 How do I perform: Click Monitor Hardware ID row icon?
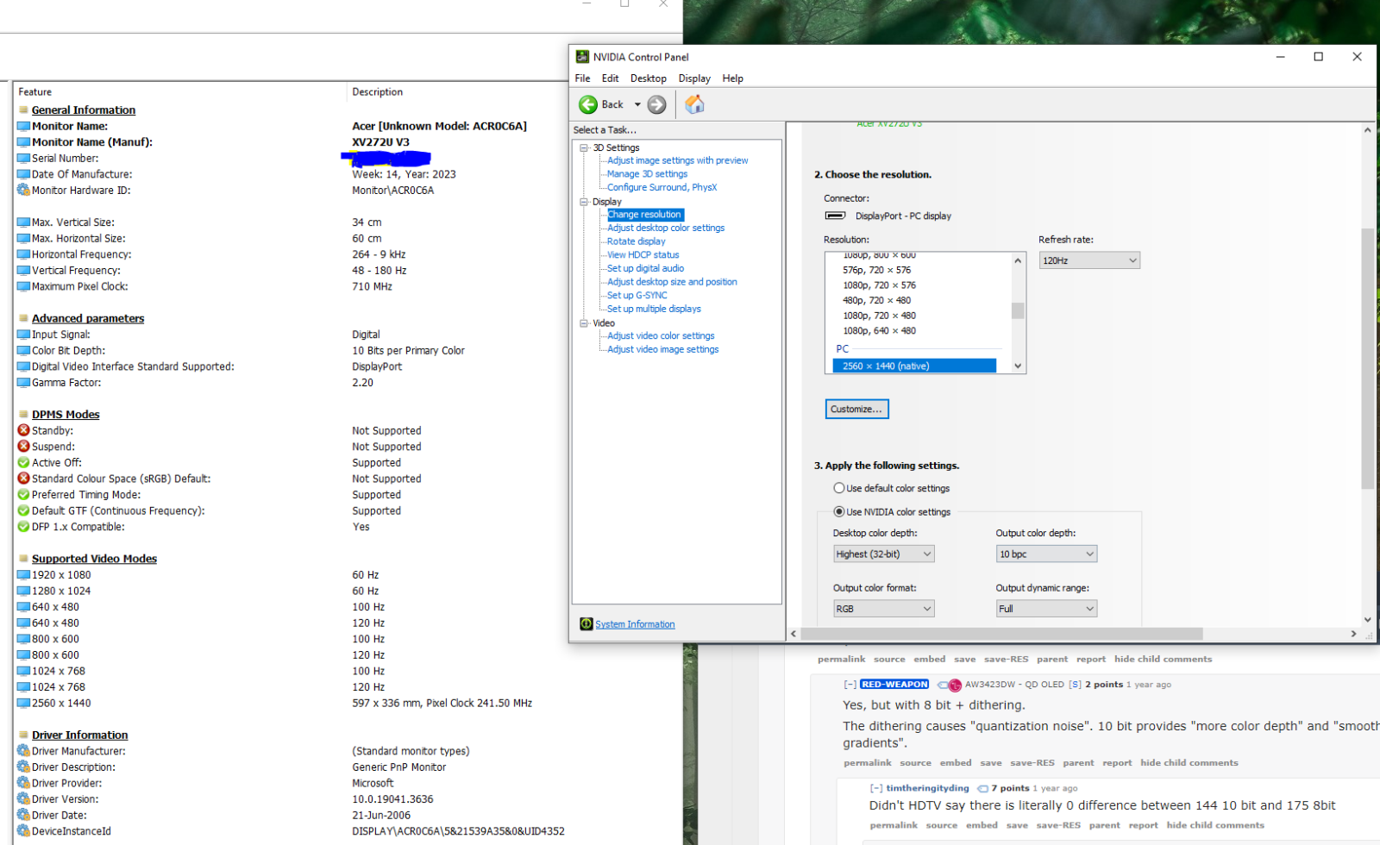click(x=24, y=191)
